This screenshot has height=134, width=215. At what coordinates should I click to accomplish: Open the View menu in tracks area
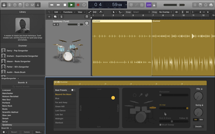pyautogui.click(x=81, y=12)
